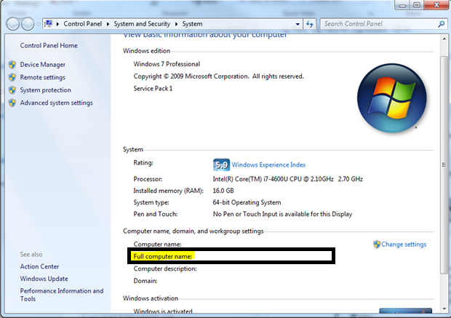Click the Windows 7 Professional text
Screen dimensions: 451x318
coord(167,64)
